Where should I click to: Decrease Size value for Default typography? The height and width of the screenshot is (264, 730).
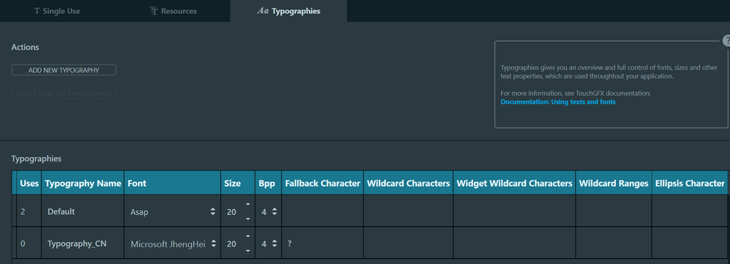[x=247, y=219]
